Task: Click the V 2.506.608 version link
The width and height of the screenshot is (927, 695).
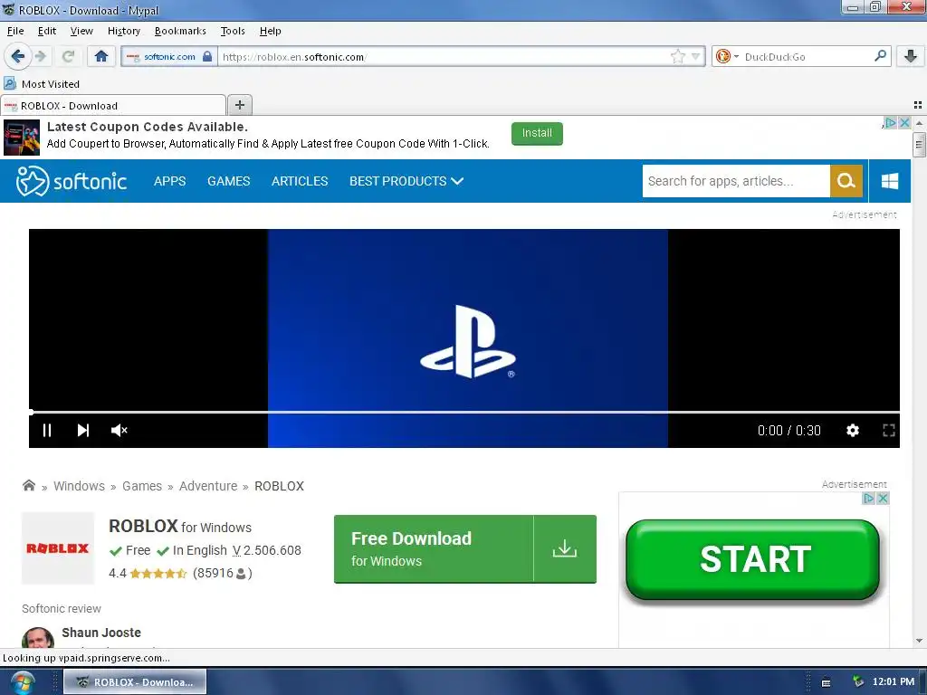Action: (x=267, y=550)
